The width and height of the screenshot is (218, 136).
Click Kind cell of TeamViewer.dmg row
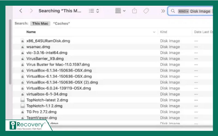click(x=170, y=118)
